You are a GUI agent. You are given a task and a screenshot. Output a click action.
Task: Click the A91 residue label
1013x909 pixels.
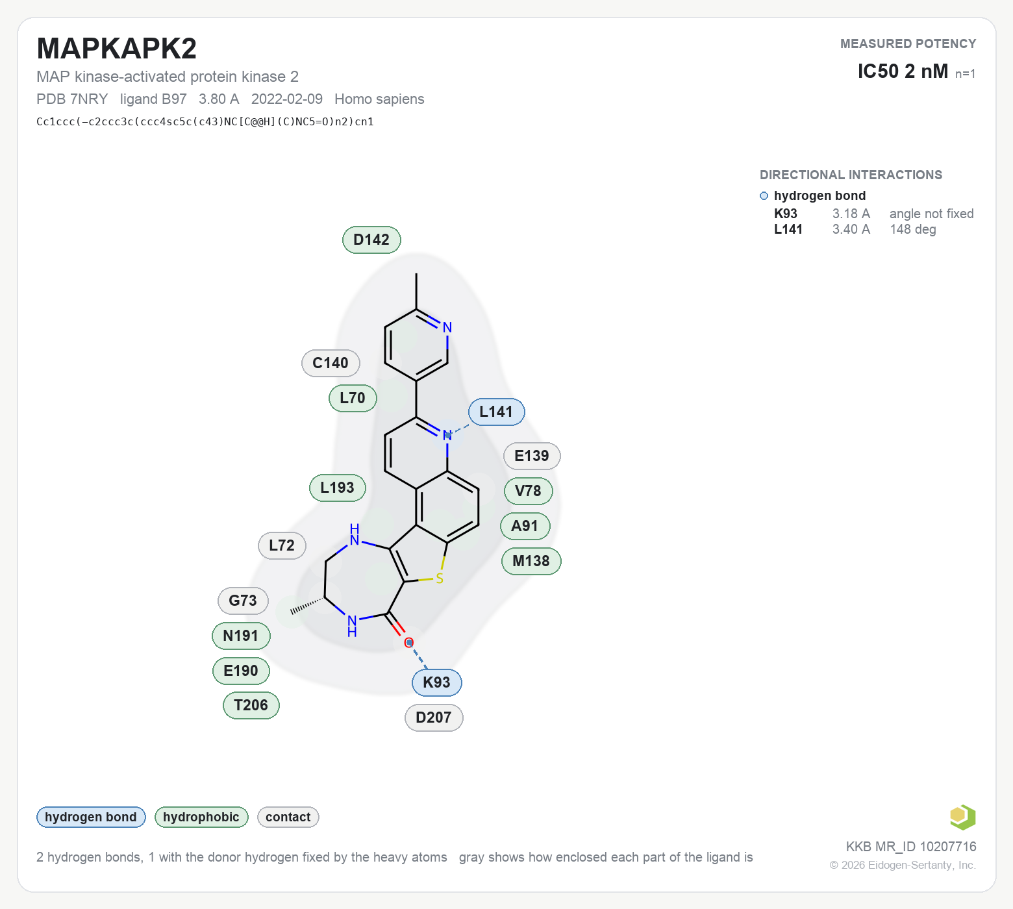(x=525, y=526)
